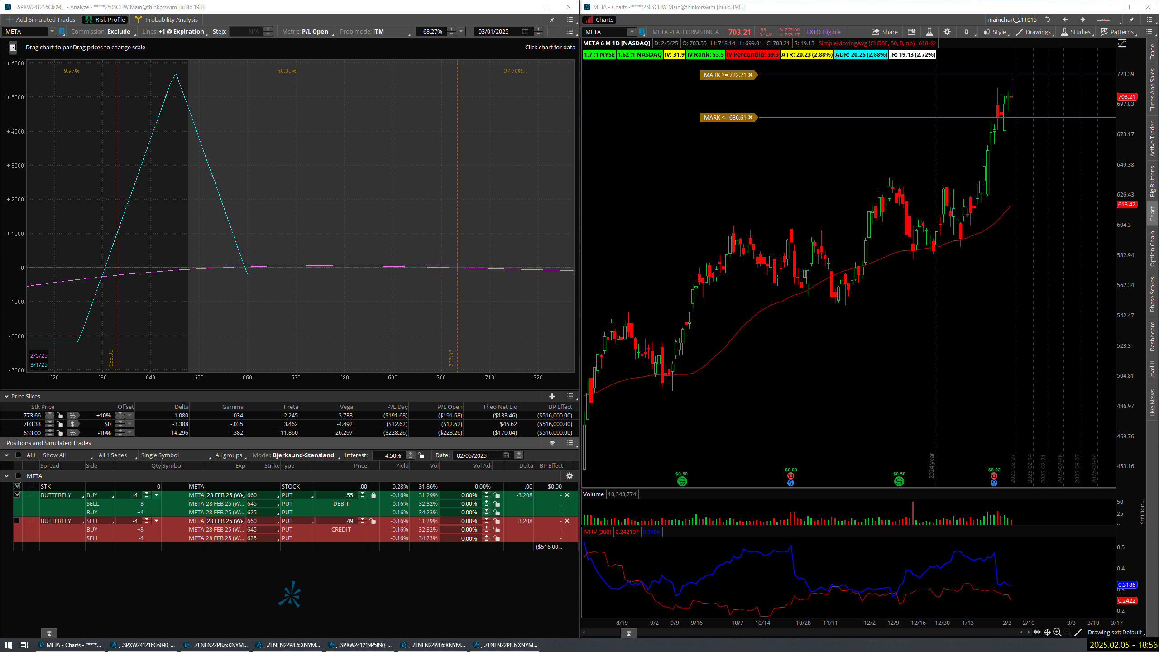Remove the MARK >= 722.21 alert
Screen dimensions: 1159x652
tap(750, 75)
